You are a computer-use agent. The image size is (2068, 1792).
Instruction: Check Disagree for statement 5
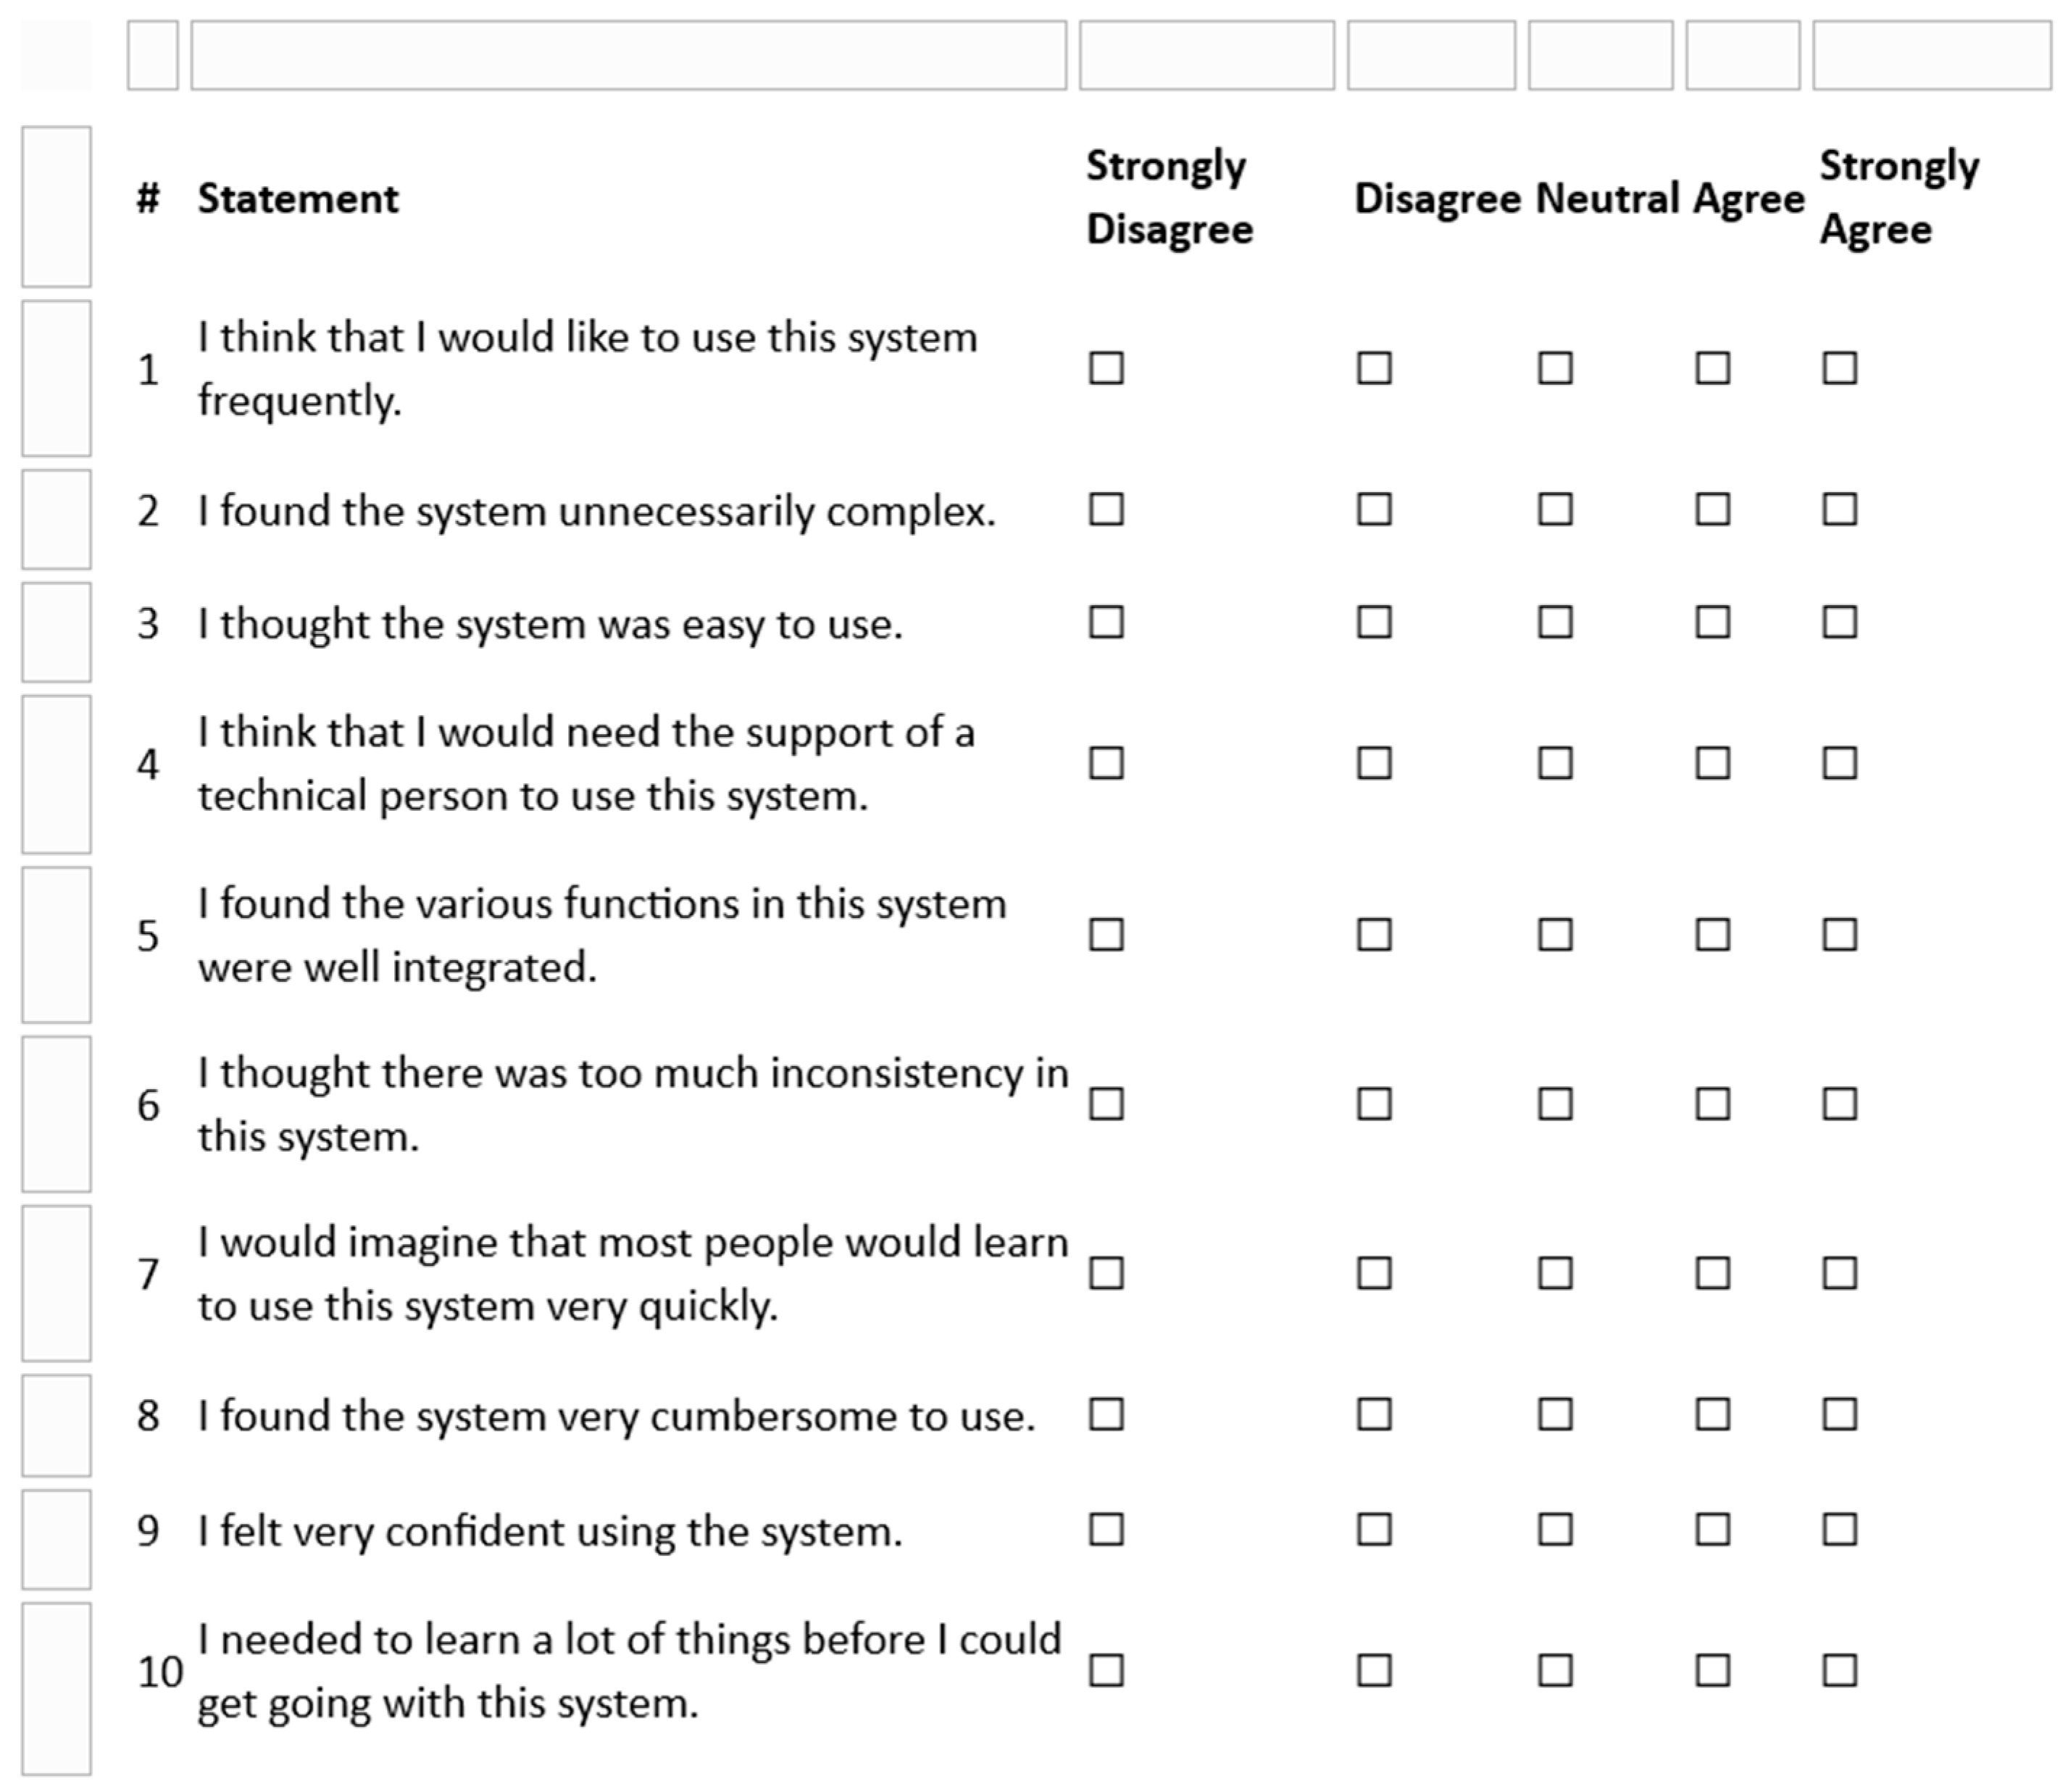[1374, 934]
